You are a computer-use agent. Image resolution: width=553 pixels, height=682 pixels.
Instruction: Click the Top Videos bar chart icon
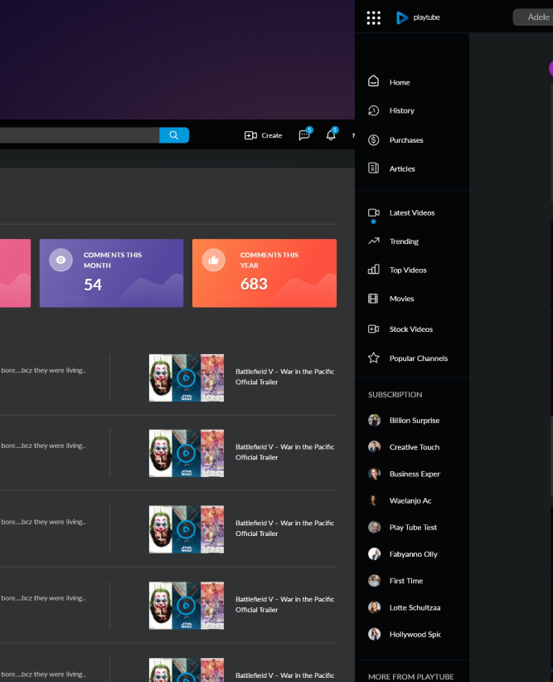pyautogui.click(x=374, y=270)
